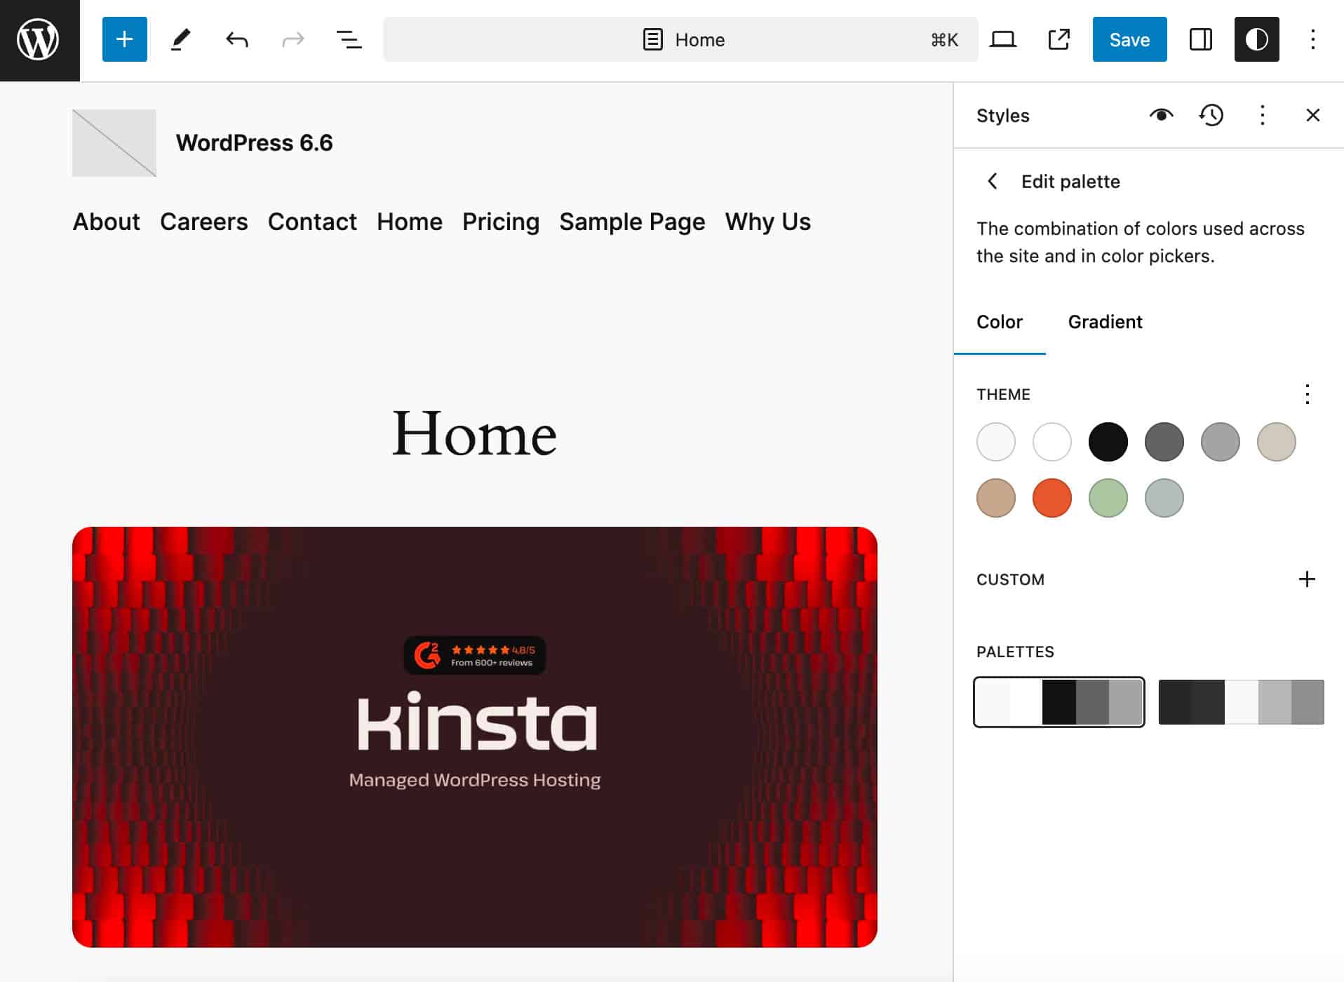Click the WordPress logo icon
Image resolution: width=1344 pixels, height=982 pixels.
tap(39, 40)
